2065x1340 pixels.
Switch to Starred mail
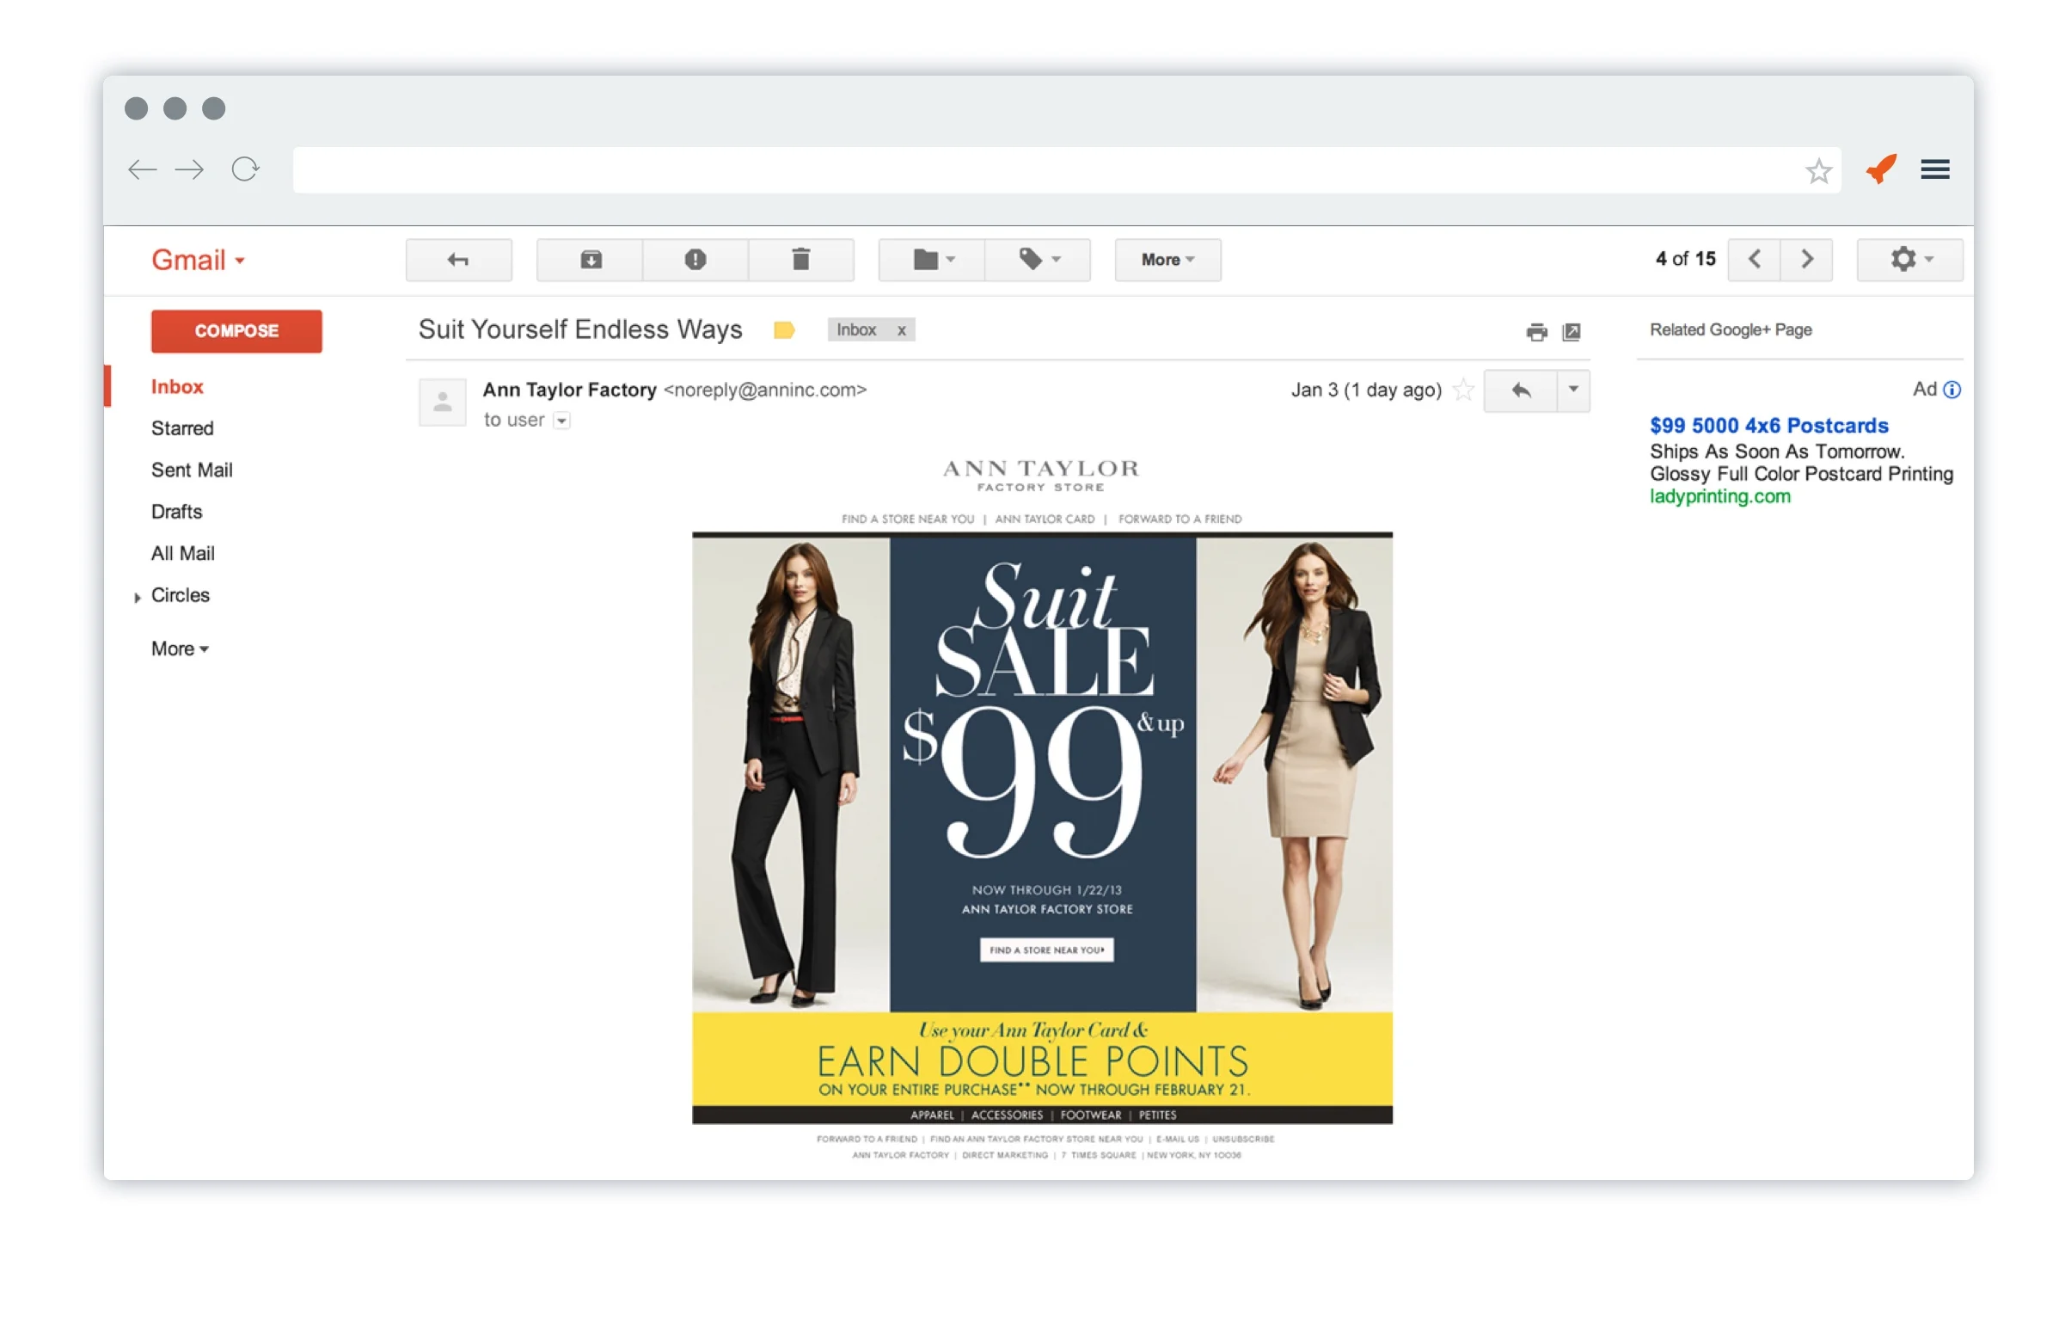coord(182,427)
